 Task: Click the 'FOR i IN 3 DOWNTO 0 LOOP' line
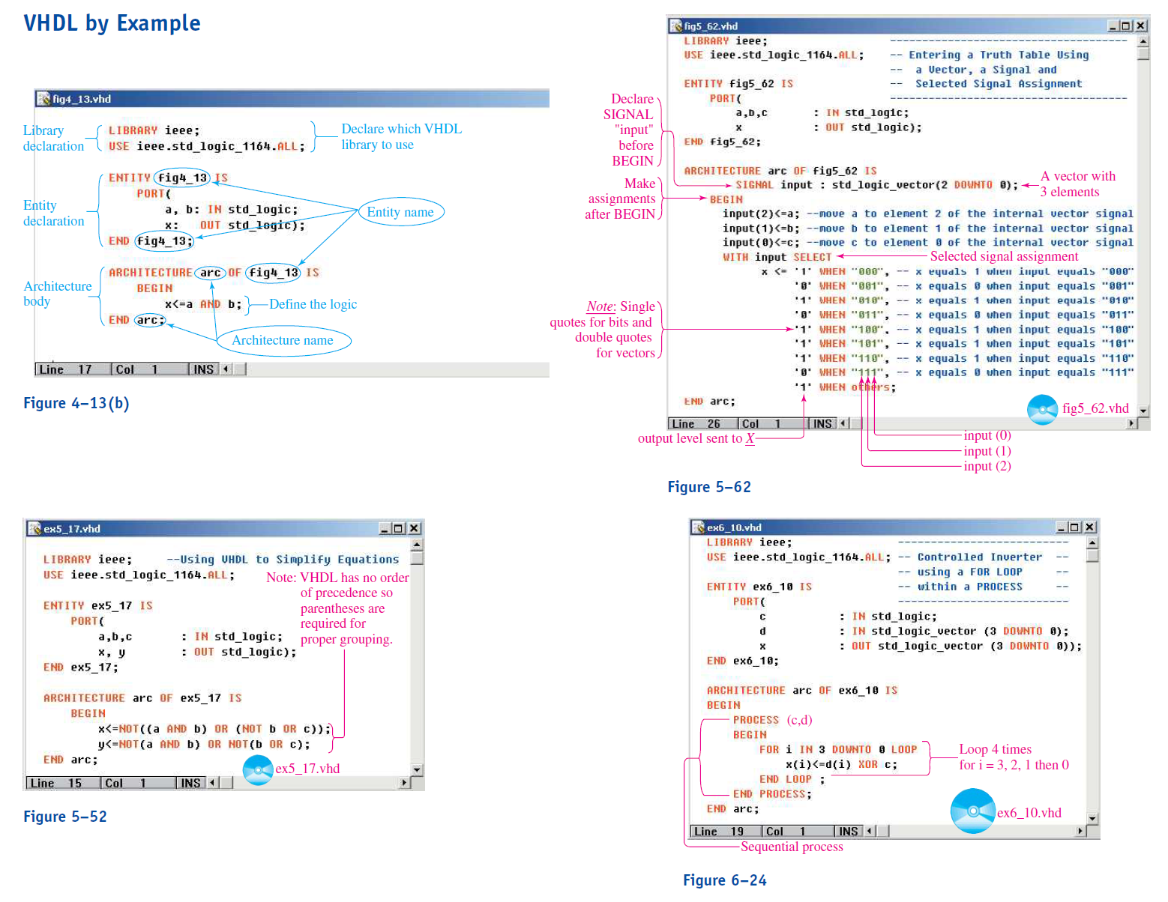point(838,749)
